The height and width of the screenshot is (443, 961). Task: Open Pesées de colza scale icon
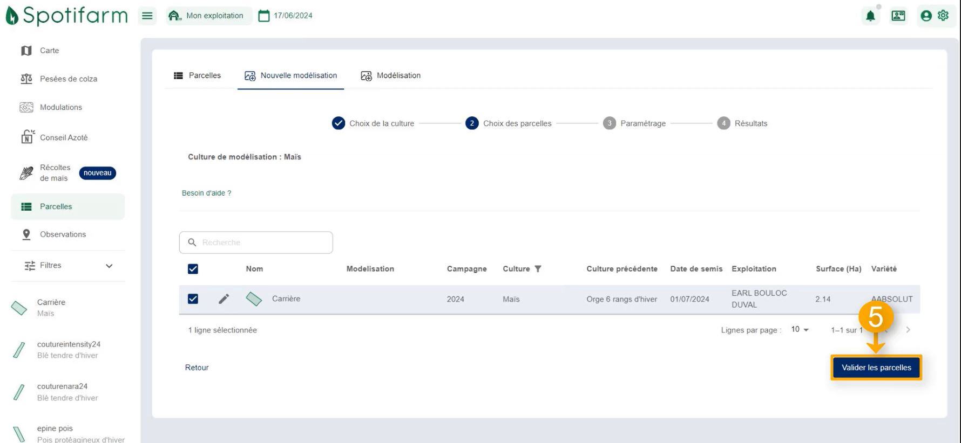26,79
